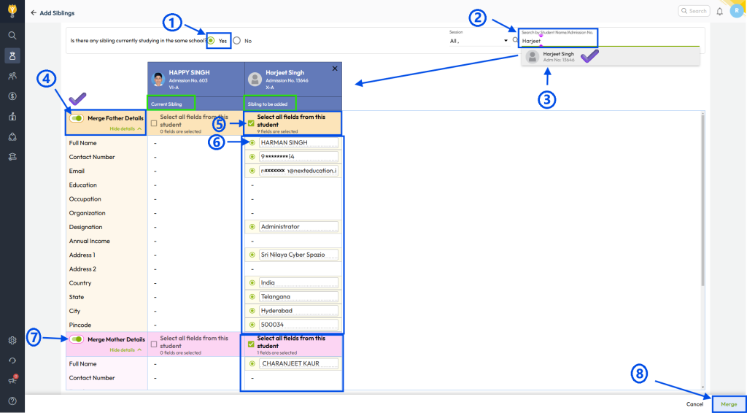Screen dimensions: 747x413
Task: Select 500034 pincode radio
Action: 252,325
